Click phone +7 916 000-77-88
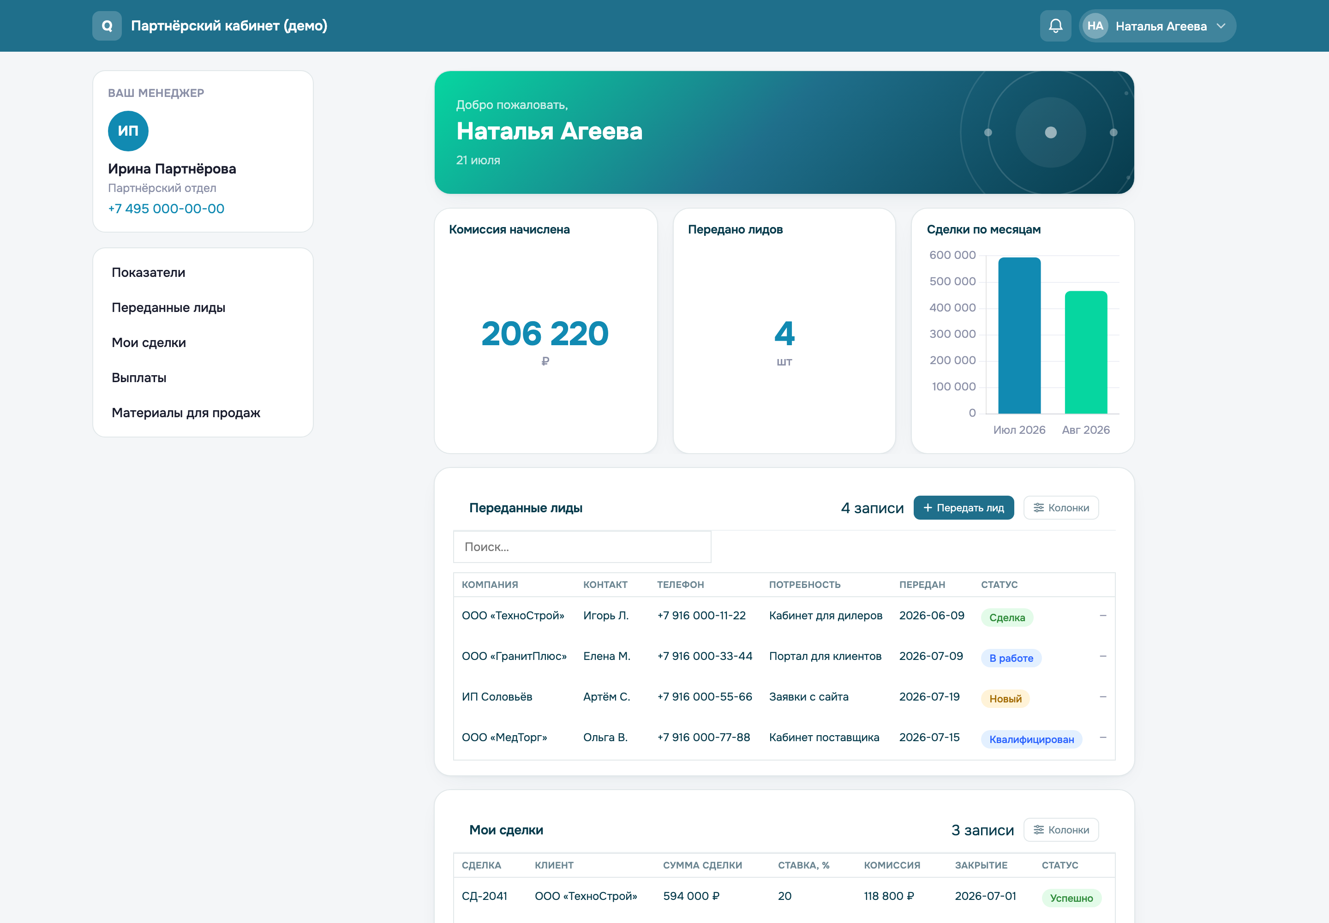 703,737
